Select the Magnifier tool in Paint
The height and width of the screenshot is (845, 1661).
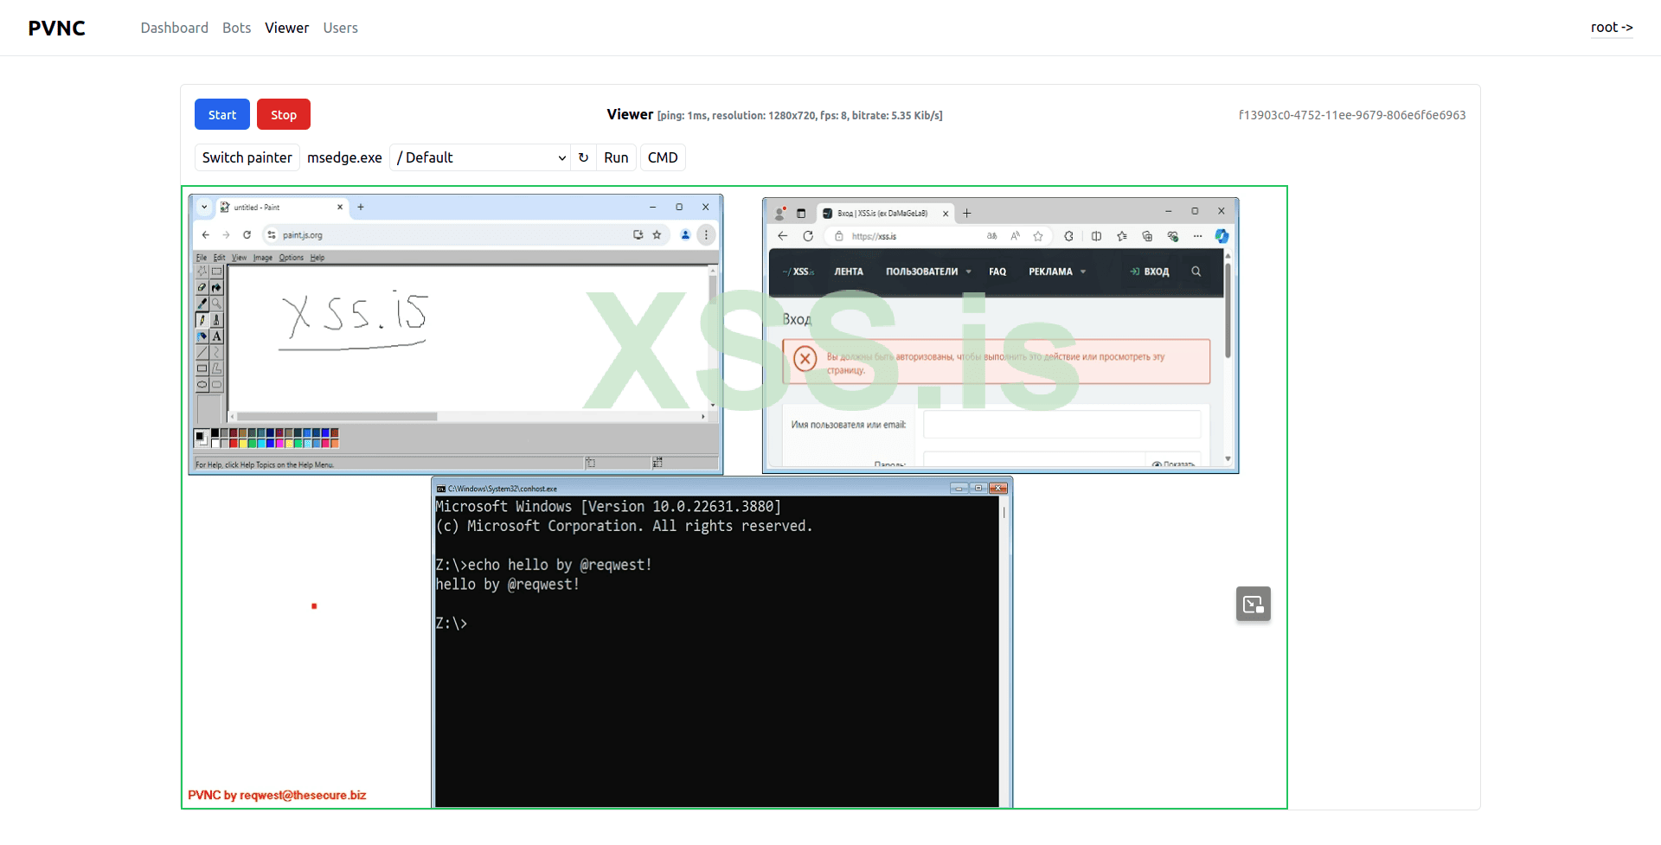click(x=216, y=304)
